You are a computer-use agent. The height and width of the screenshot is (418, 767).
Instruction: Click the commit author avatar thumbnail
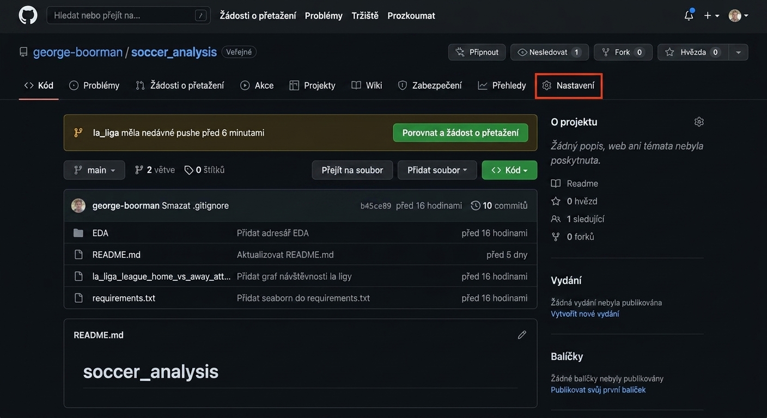click(78, 206)
